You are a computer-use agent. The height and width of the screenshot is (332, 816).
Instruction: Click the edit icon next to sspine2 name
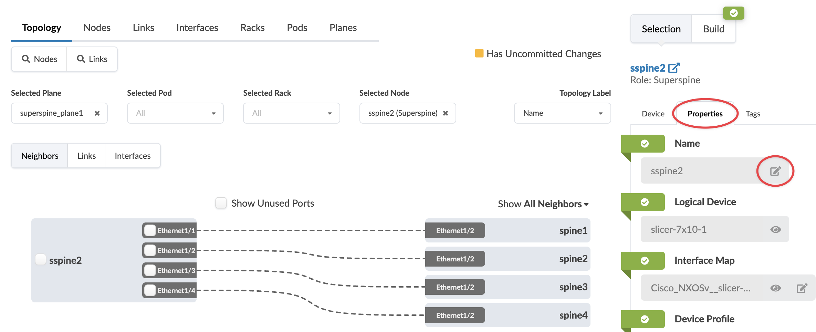pos(775,171)
